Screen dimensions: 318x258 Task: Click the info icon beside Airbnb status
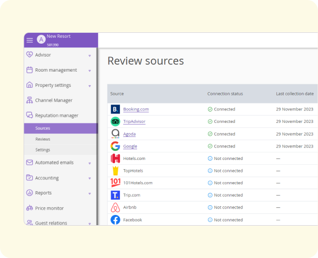click(x=210, y=207)
